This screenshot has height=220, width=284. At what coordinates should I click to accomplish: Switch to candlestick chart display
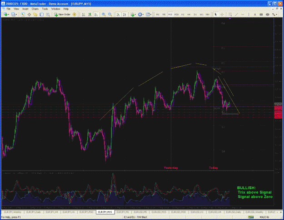pos(90,15)
